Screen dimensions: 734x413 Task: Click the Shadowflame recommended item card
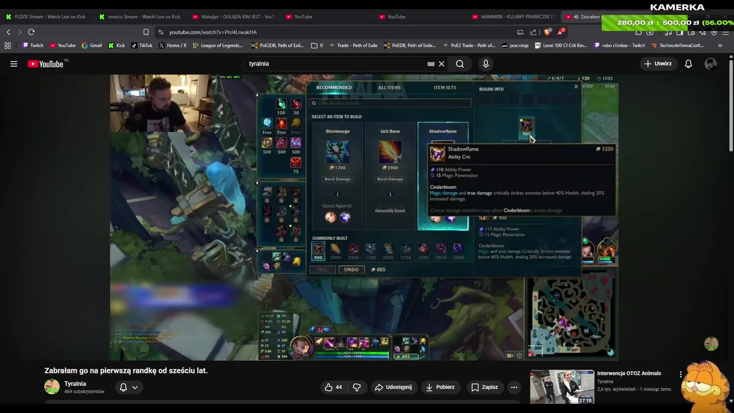[443, 176]
